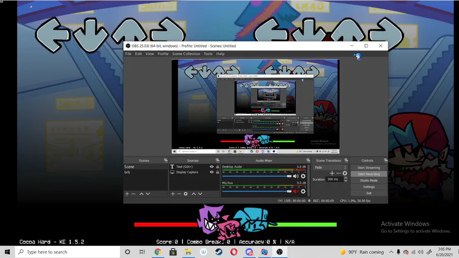The width and height of the screenshot is (459, 258).
Task: Toggle lock on Display Capture source
Action: click(x=217, y=172)
